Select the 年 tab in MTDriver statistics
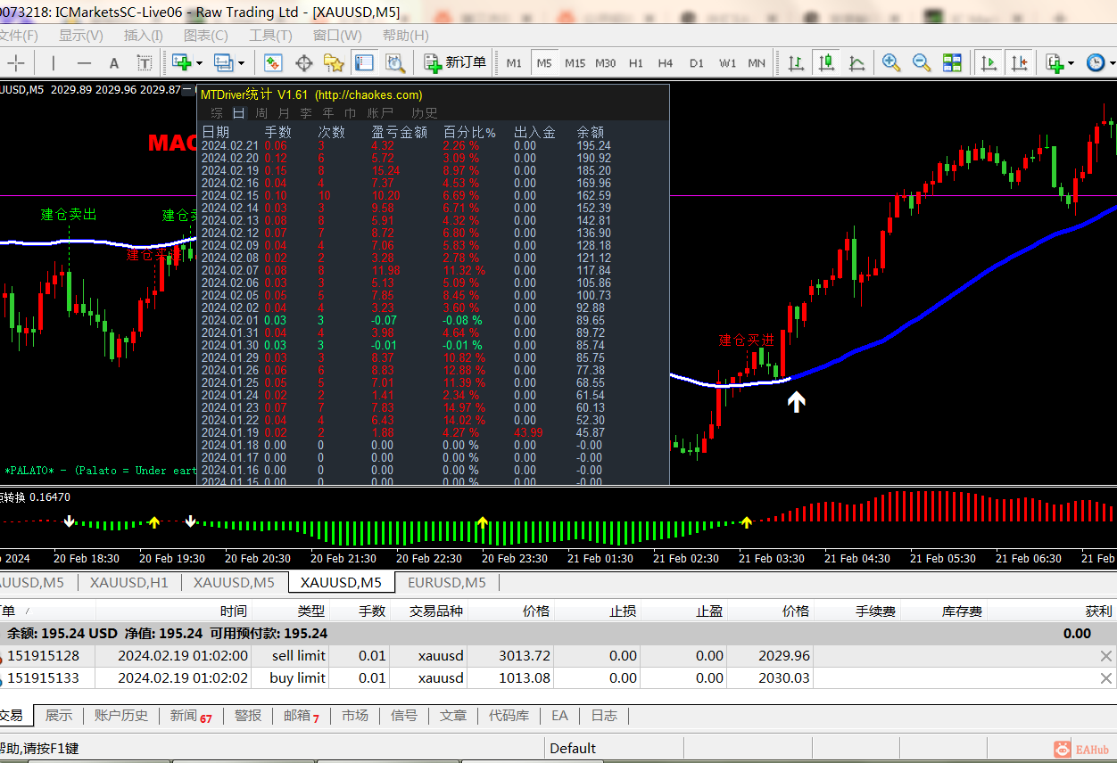 (x=328, y=113)
